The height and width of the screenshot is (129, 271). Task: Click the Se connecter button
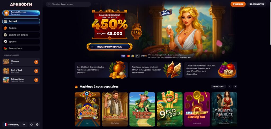[x=256, y=4]
